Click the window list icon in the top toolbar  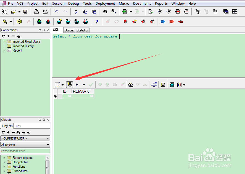point(226,12)
